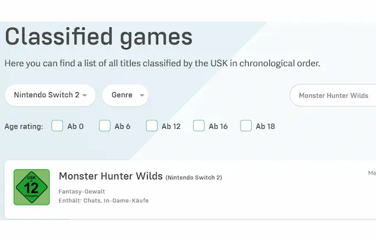This screenshot has height=240, width=376.
Task: Enable the Ab 6 age filter checkbox
Action: (105, 126)
